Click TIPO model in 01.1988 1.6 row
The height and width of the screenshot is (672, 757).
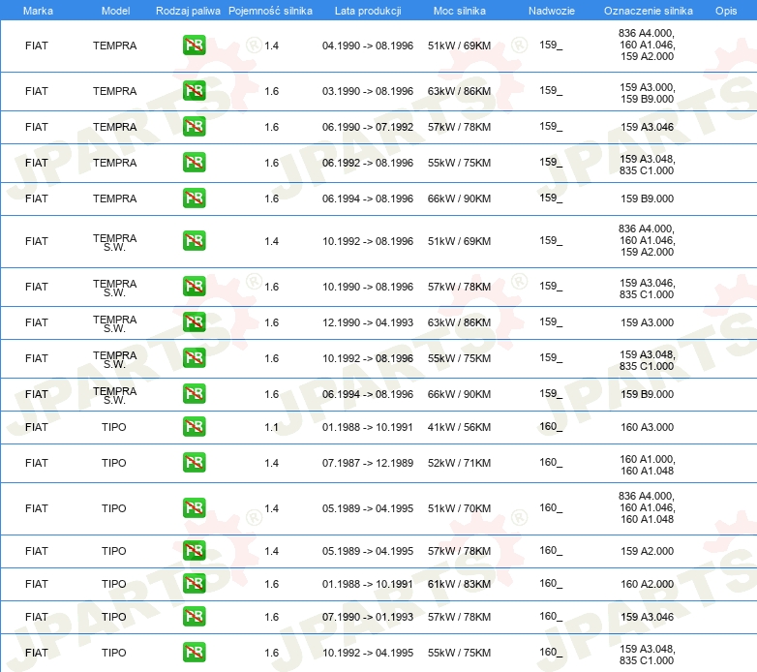(x=114, y=584)
